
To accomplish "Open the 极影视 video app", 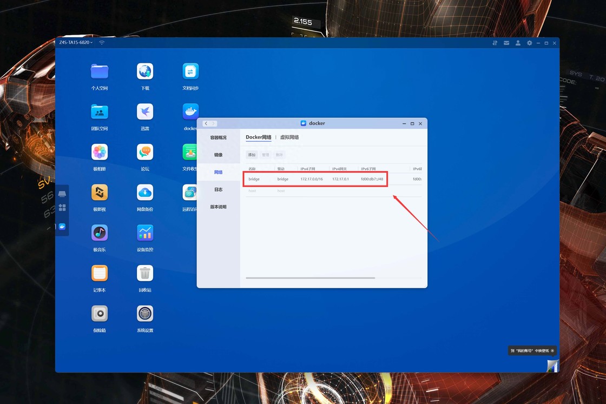I will pos(100,193).
